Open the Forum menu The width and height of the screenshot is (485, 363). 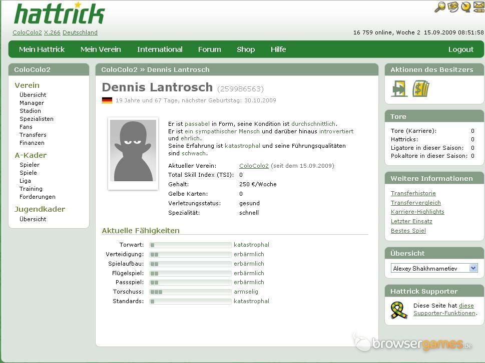click(x=209, y=49)
